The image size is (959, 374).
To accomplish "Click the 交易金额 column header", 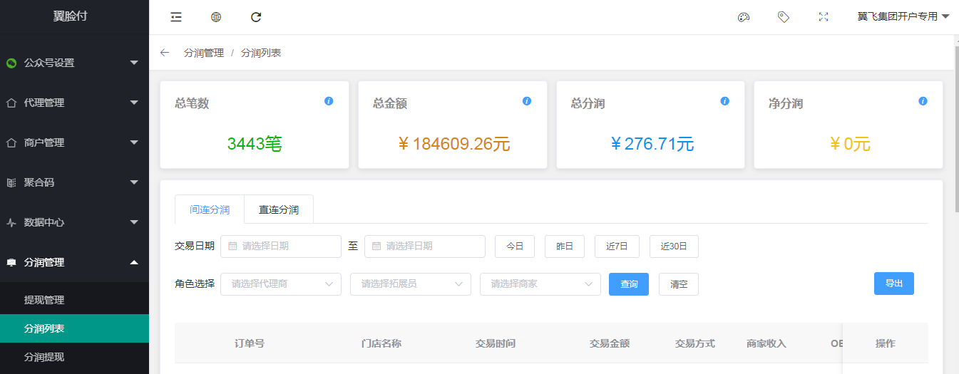I will (610, 343).
